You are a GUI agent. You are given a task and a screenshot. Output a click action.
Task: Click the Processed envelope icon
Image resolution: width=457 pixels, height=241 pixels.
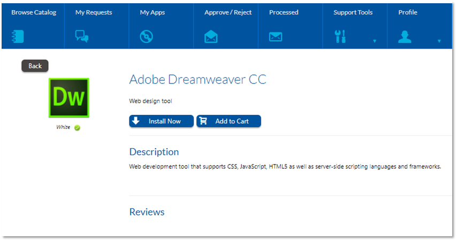click(276, 36)
